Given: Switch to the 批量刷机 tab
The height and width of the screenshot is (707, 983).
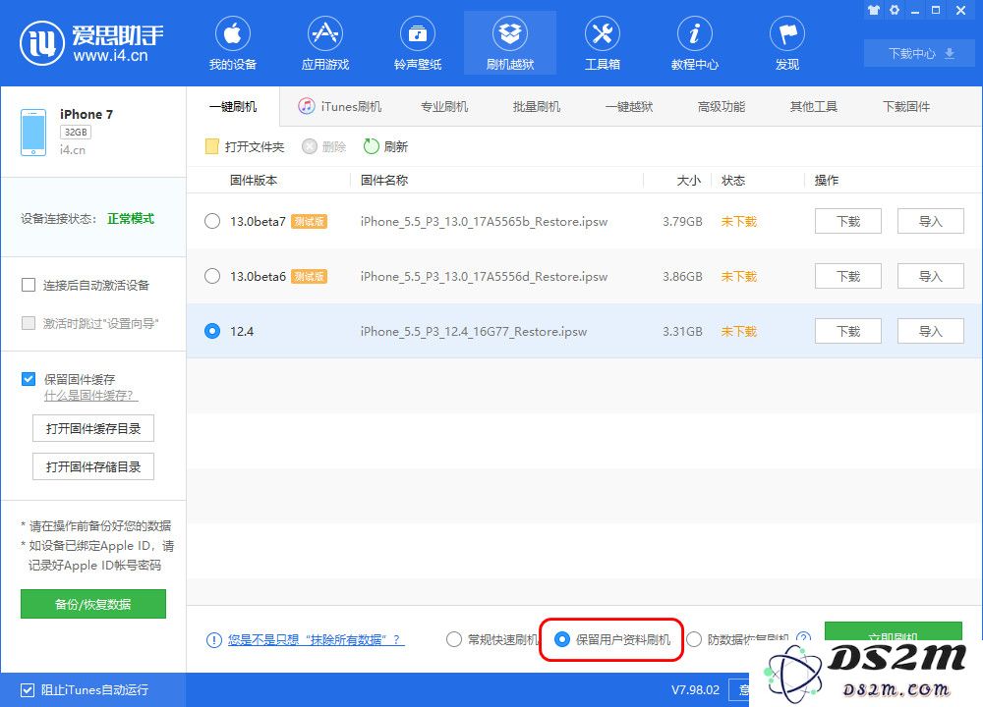Looking at the screenshot, I should 537,106.
